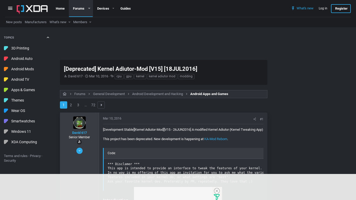Image resolution: width=356 pixels, height=200 pixels.
Task: Collapse the Topics sidebar section
Action: point(48,37)
